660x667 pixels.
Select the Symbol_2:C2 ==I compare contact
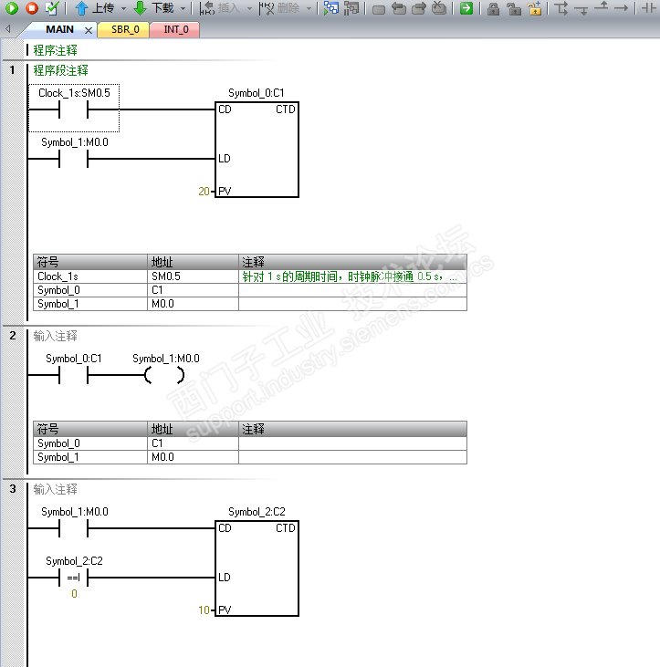[74, 578]
